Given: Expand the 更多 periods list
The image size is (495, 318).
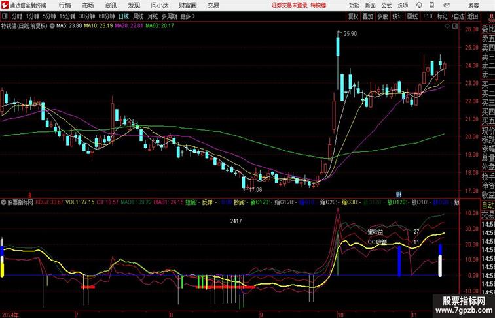Looking at the screenshot, I should [x=187, y=16].
